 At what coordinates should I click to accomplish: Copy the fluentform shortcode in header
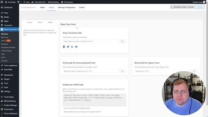(x=182, y=7)
